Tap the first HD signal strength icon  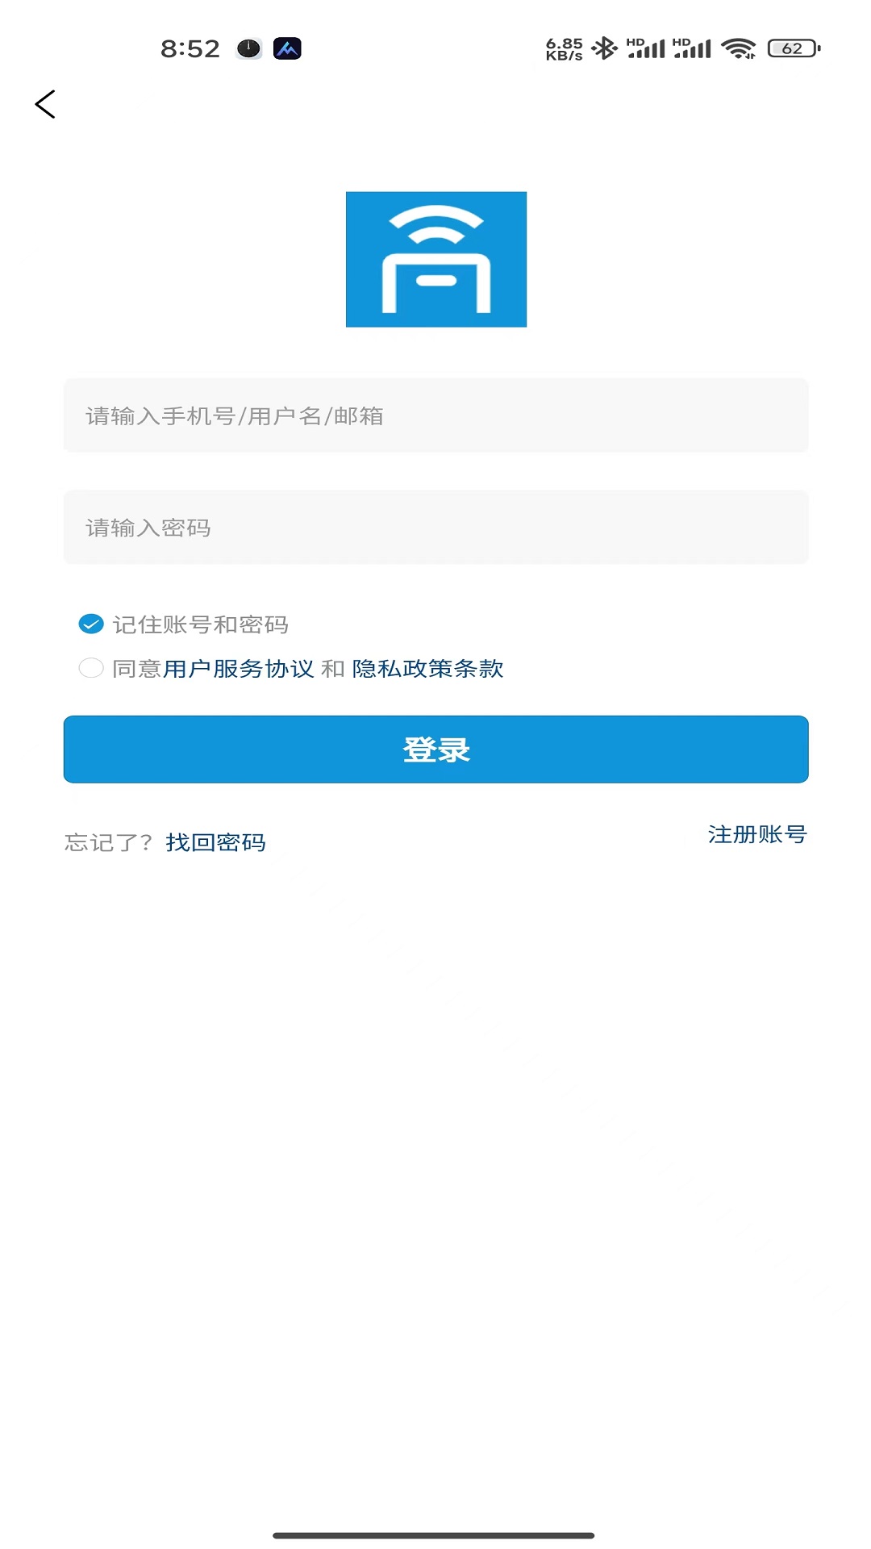(x=646, y=48)
